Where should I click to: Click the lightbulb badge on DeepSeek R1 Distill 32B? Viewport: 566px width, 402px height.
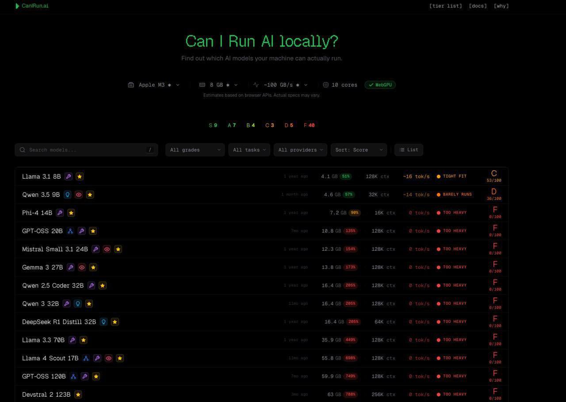pyautogui.click(x=103, y=322)
